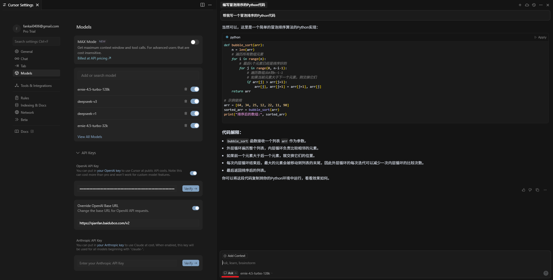Open the editor more actions ellipsis
Image resolution: width=553 pixels, height=280 pixels.
coord(210,5)
